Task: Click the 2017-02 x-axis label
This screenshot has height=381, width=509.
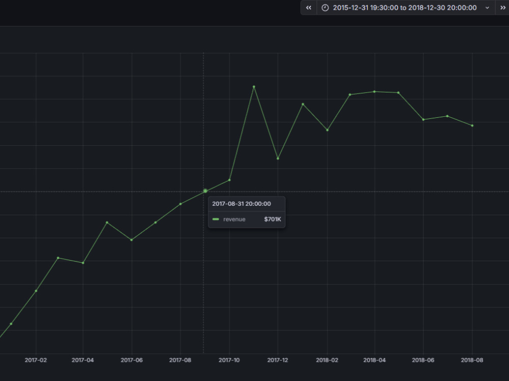Action: tap(36, 360)
